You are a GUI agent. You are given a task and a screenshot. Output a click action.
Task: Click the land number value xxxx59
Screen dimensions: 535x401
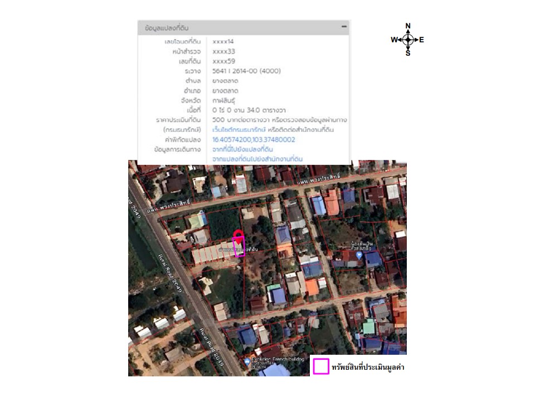pos(223,61)
